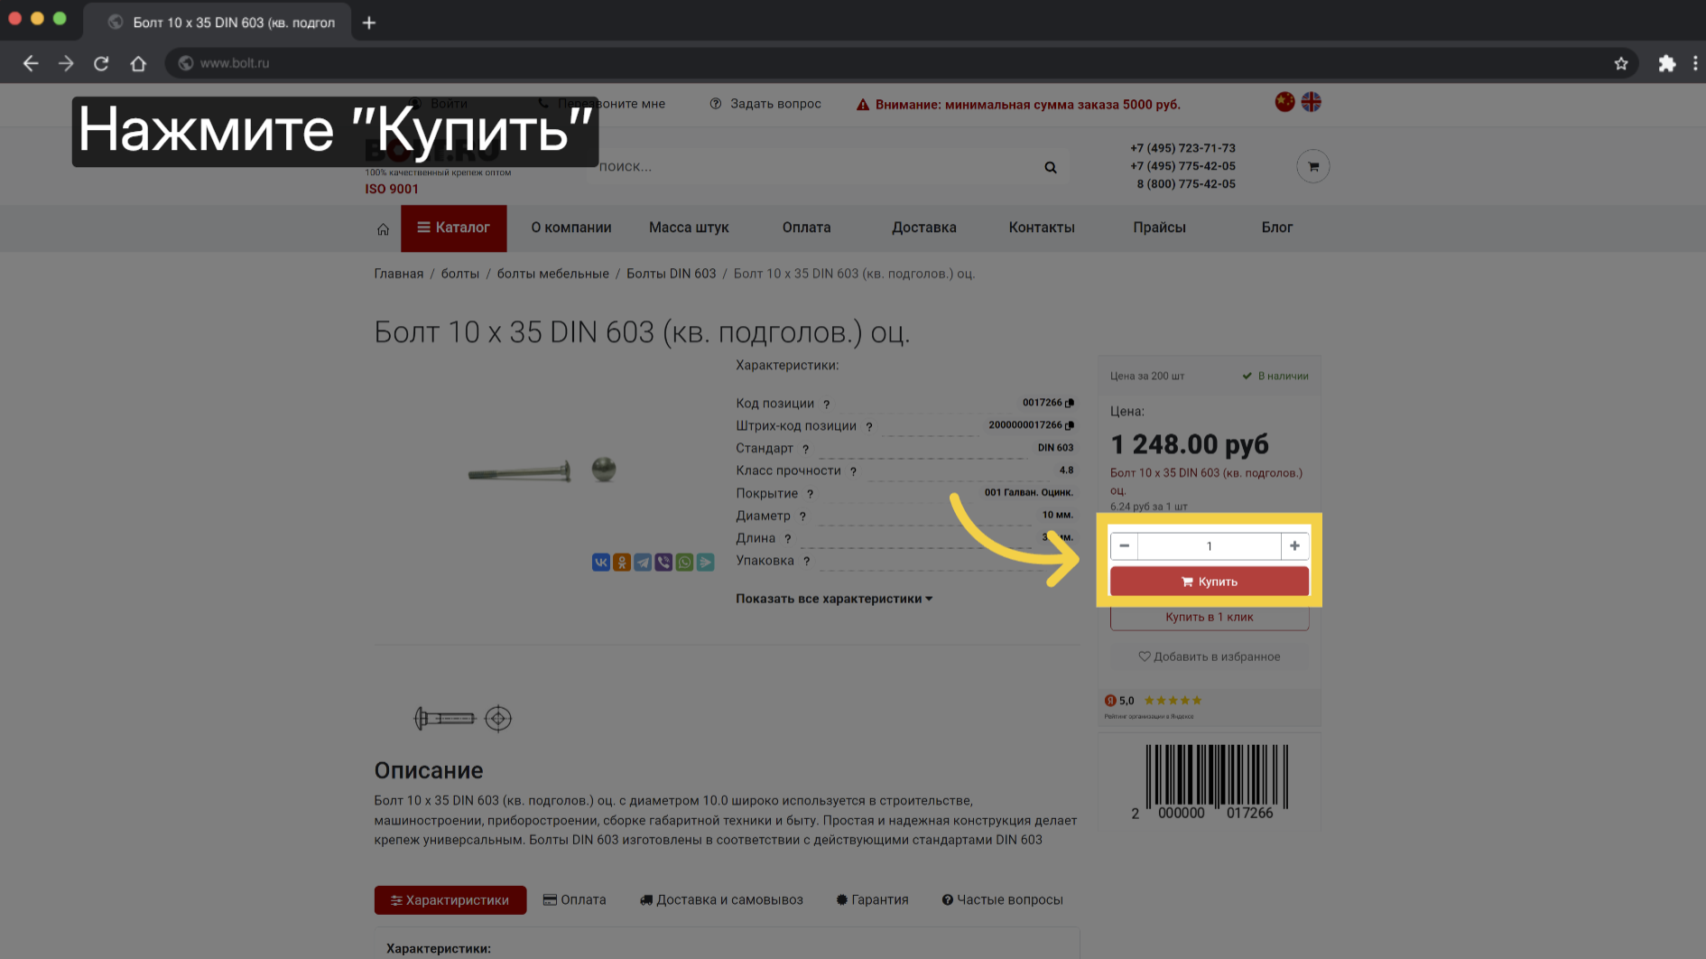Show help for Класс прочности
Screen dimensions: 1706x959
coord(853,471)
